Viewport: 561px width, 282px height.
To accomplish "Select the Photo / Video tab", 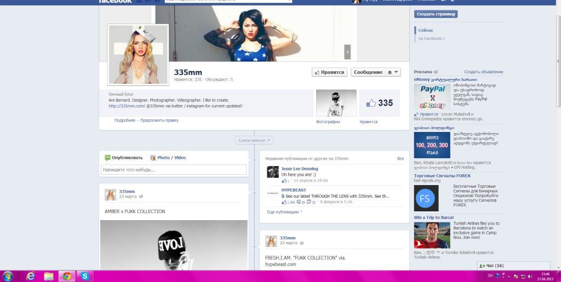I will 168,158.
